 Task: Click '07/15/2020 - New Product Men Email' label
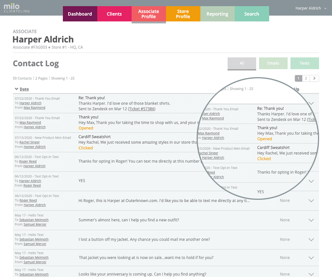click(x=43, y=138)
